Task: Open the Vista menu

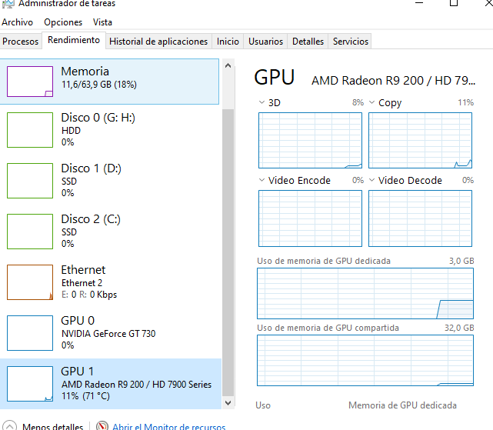Action: pyautogui.click(x=102, y=22)
